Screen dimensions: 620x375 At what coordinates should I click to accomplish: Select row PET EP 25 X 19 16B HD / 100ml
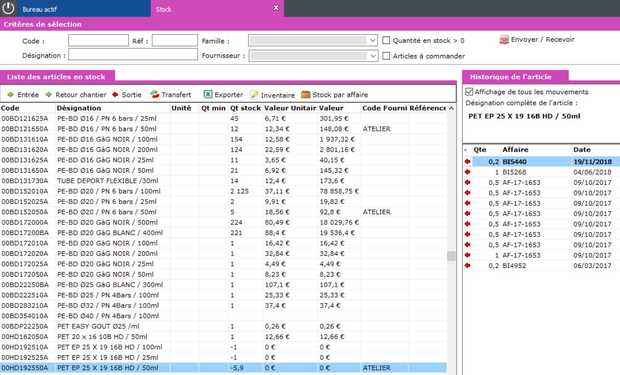pos(224,347)
